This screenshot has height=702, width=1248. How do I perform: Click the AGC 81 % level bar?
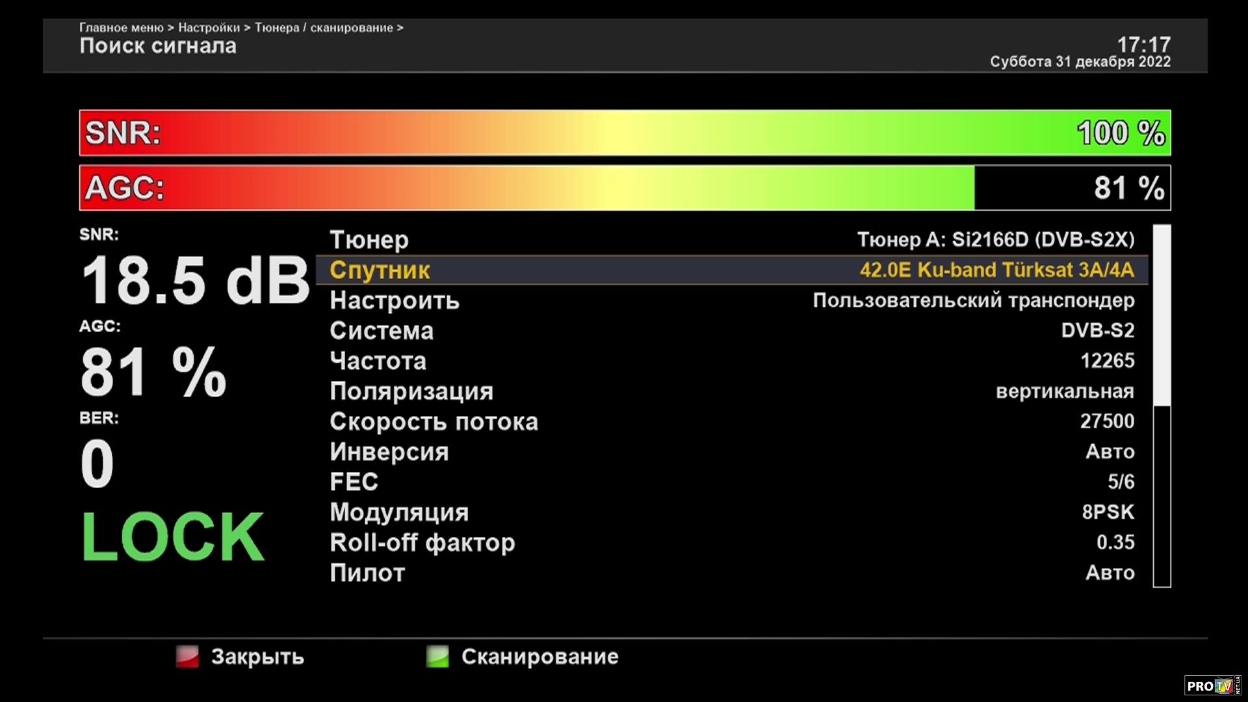pyautogui.click(x=624, y=188)
